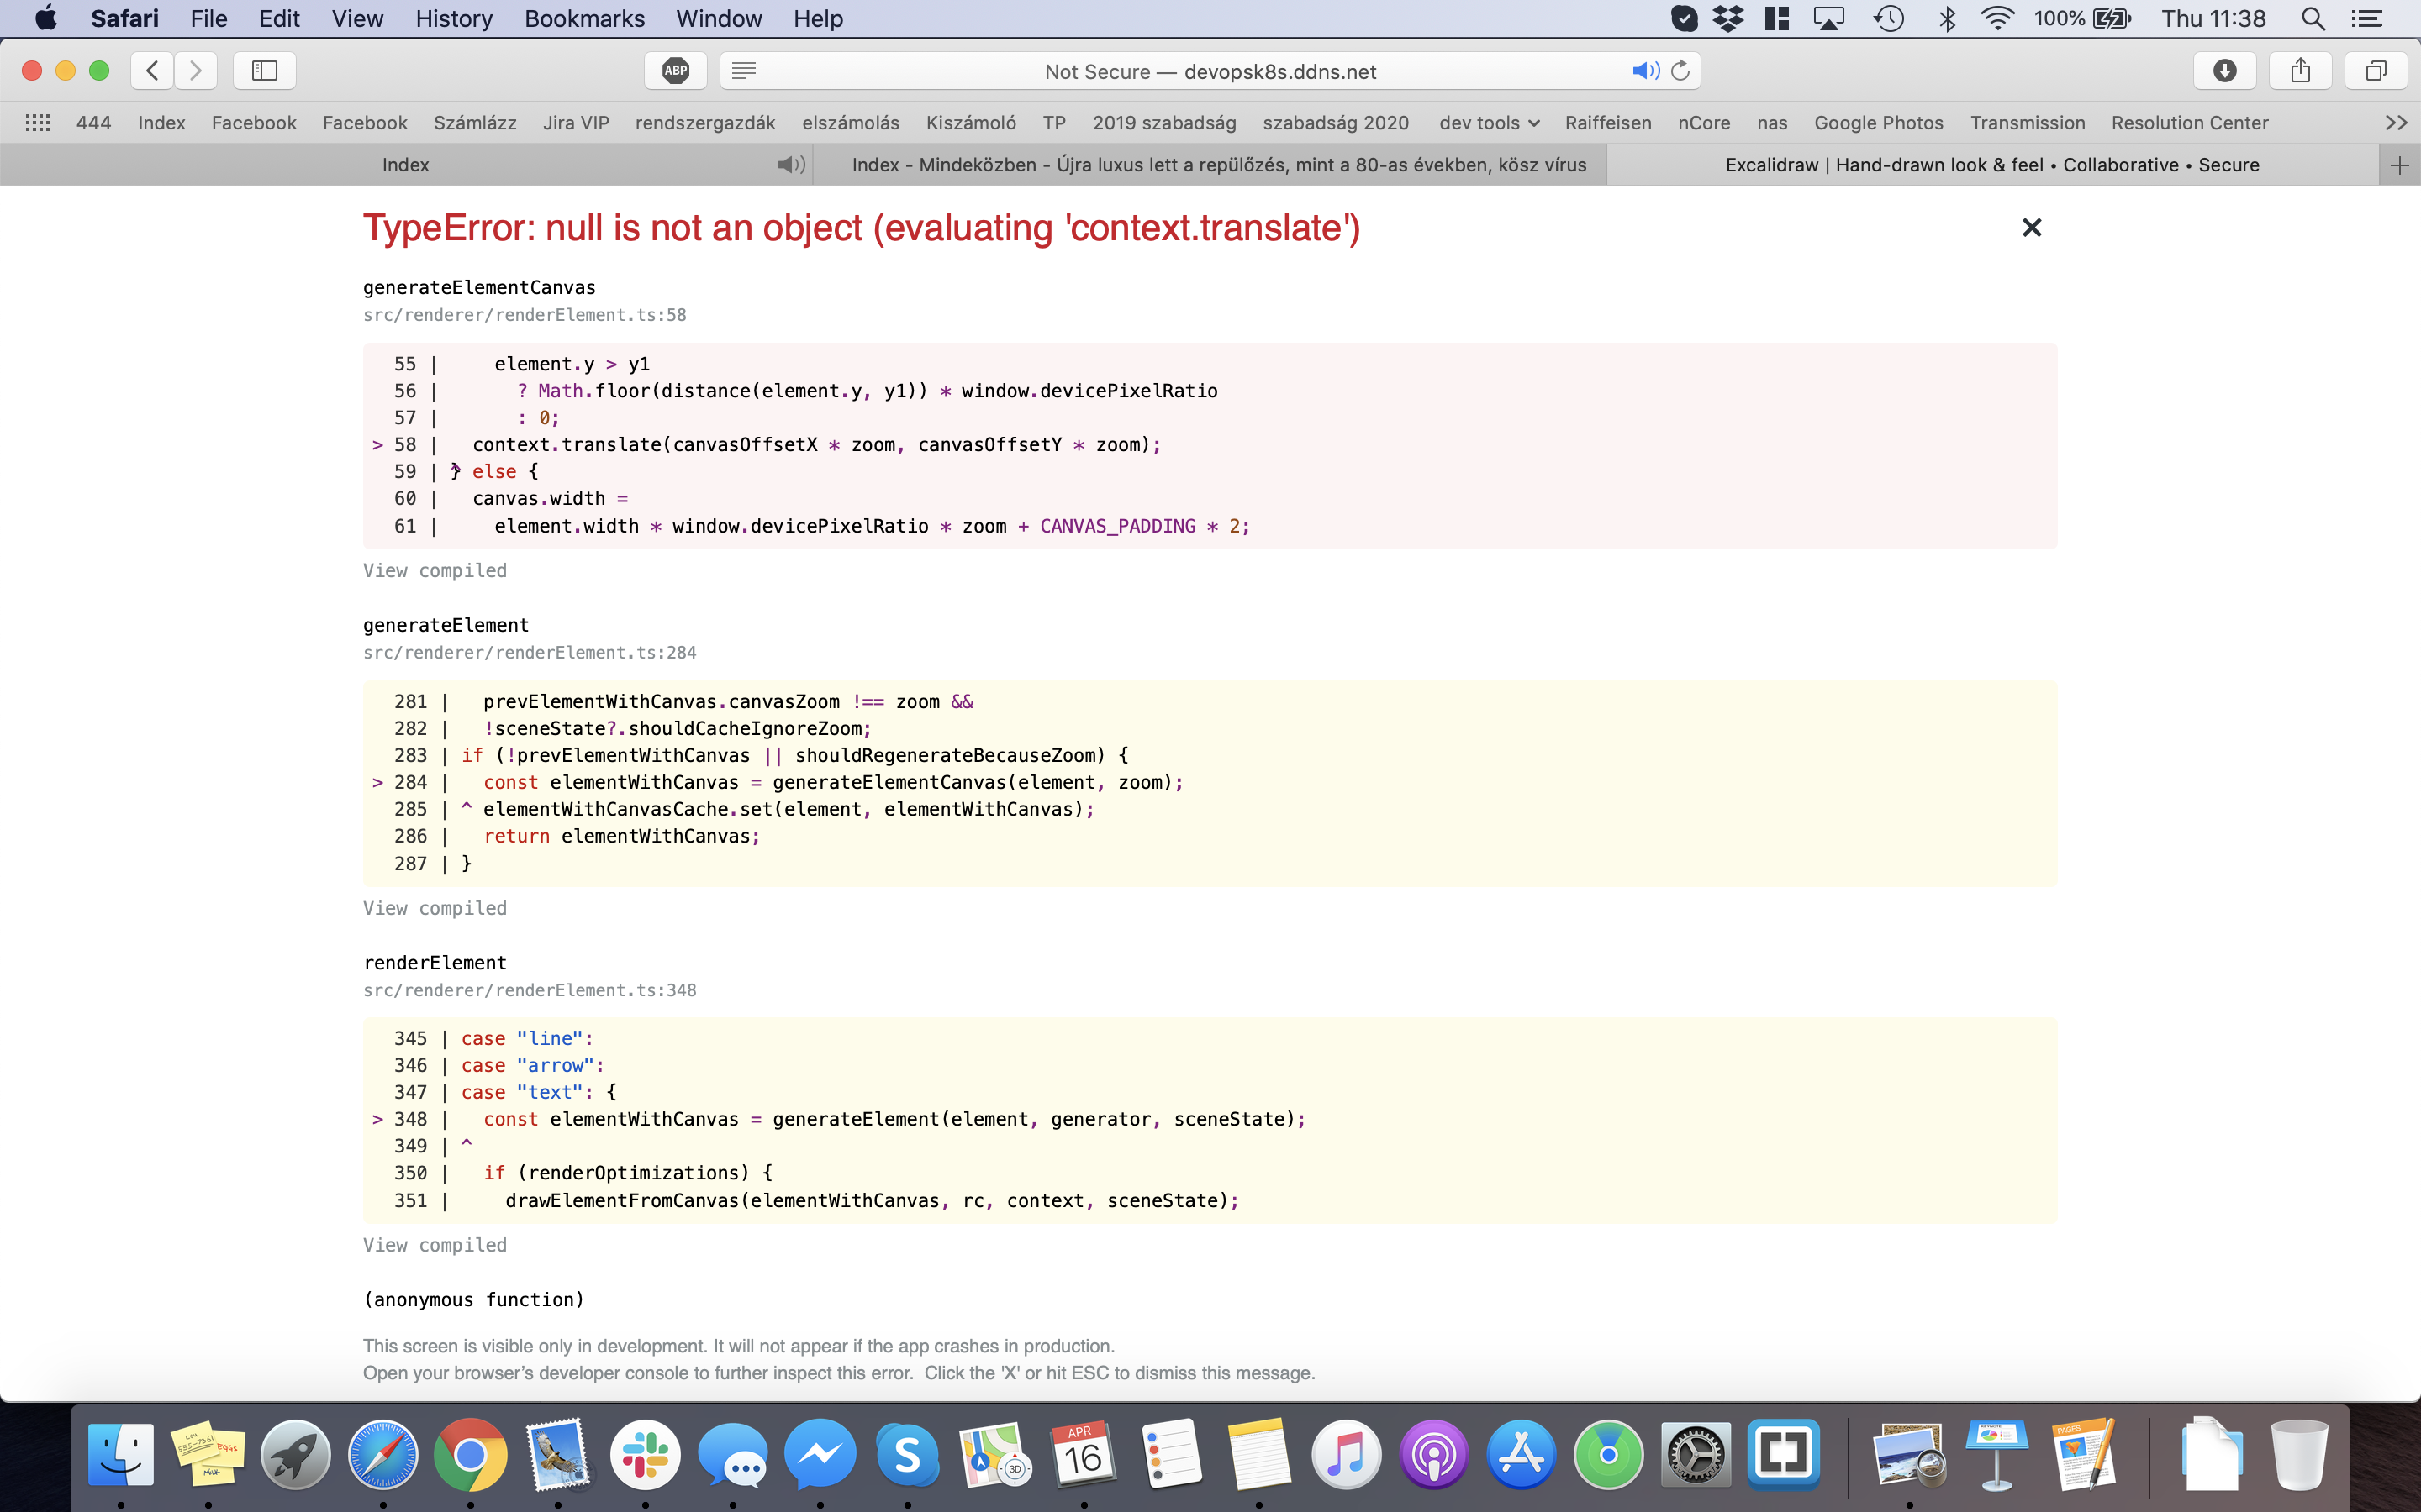The width and height of the screenshot is (2421, 1512).
Task: Open Calendar from the Dock
Action: (1084, 1455)
